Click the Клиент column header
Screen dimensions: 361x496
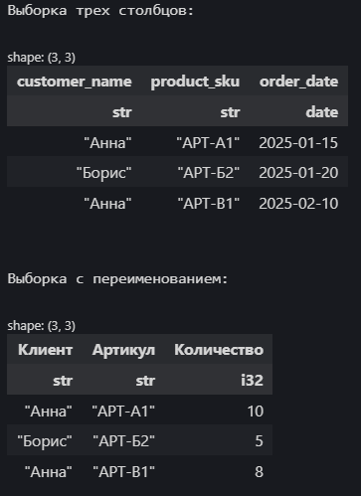45,350
